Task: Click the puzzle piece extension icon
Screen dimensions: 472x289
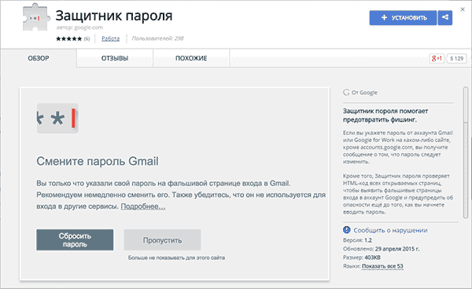Action: point(35,17)
